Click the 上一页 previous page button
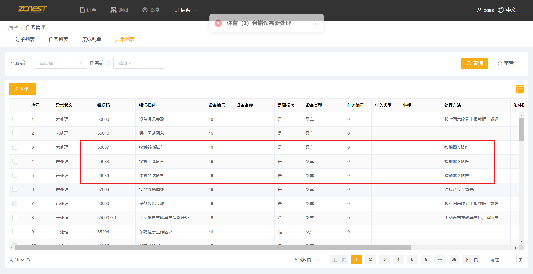The height and width of the screenshot is (274, 533). pos(339,260)
